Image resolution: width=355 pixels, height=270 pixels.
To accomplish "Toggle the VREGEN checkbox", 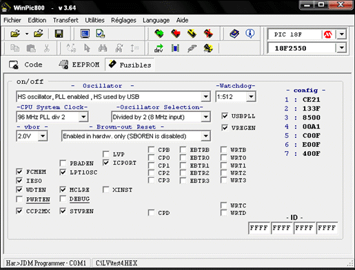I will 225,128.
